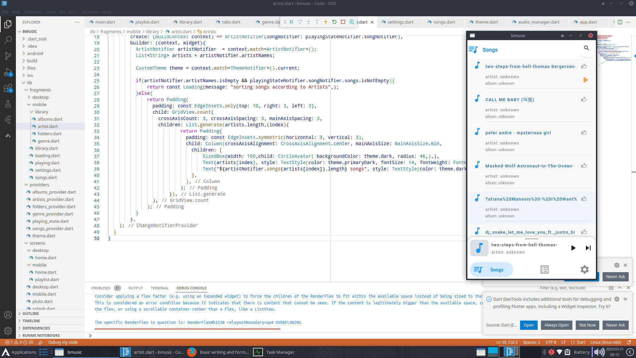Viewport: 636px width, 358px height.
Task: Skip to next track in mini player
Action: [x=588, y=248]
